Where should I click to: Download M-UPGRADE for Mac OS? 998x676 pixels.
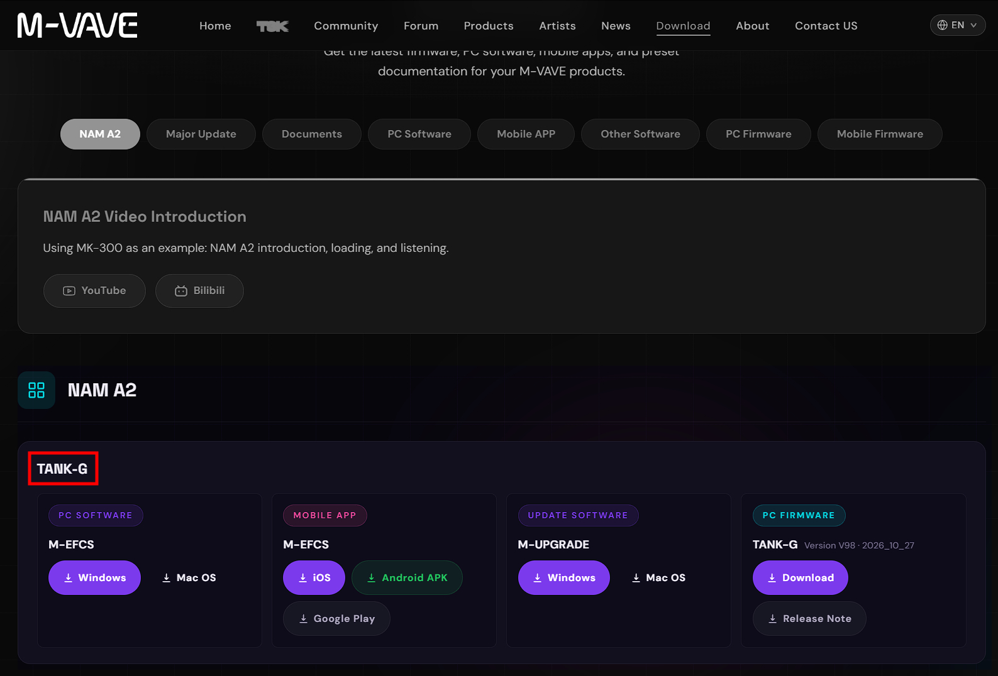pos(658,578)
